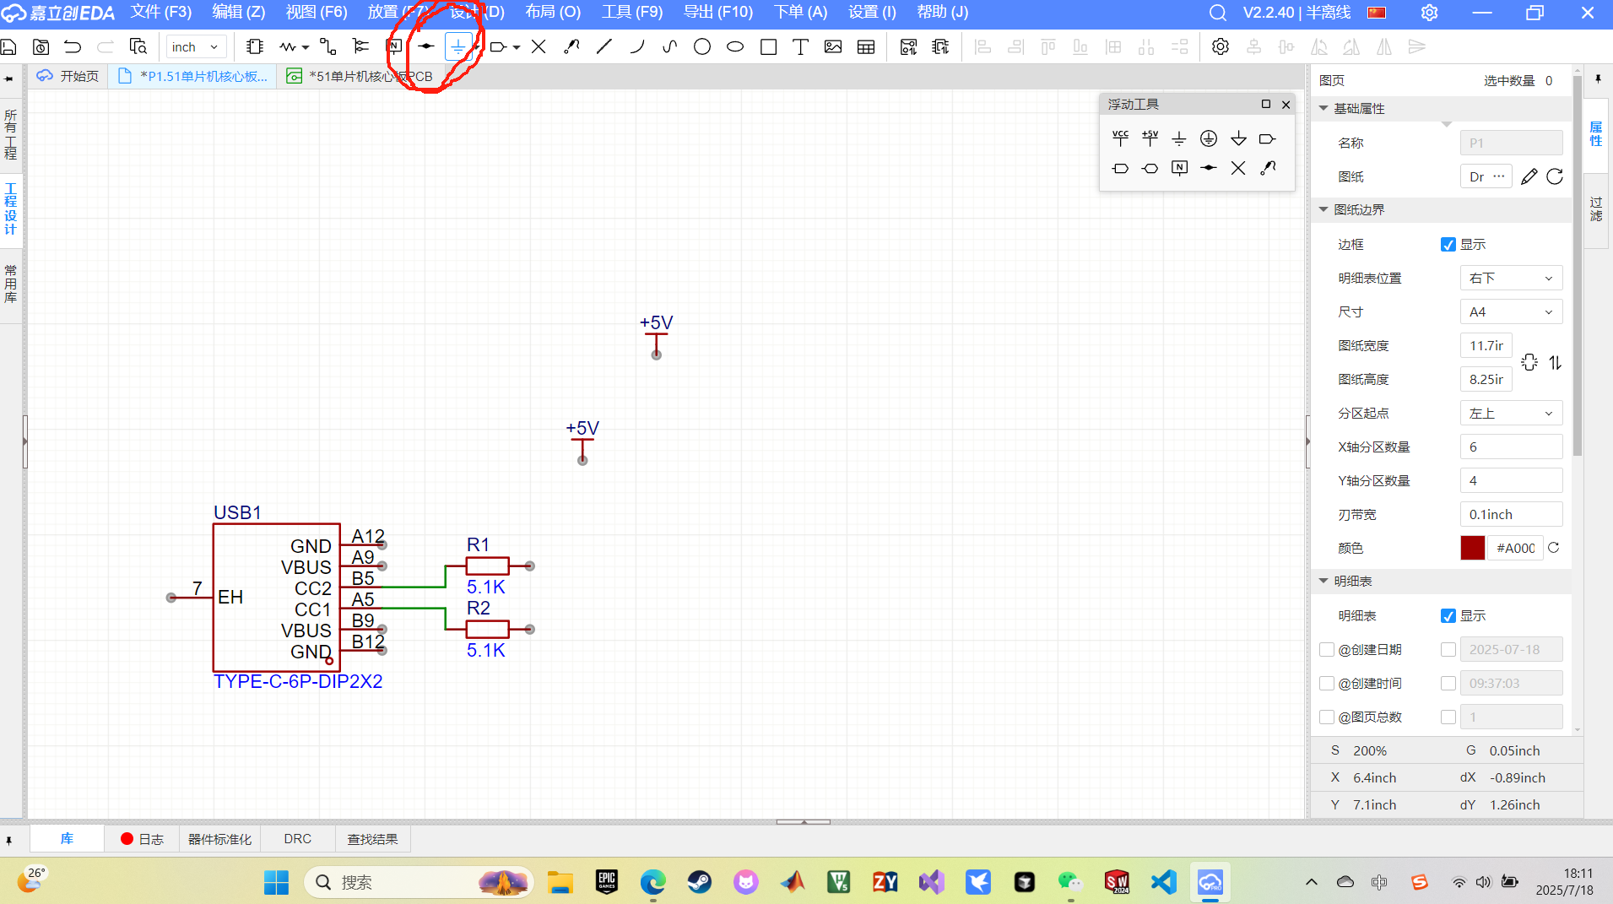Select the circle drawing tool

[x=701, y=47]
